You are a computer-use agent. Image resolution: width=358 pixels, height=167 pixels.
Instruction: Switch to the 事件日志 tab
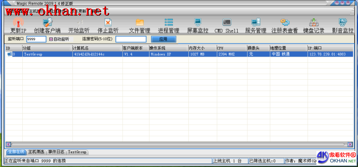point(56,152)
